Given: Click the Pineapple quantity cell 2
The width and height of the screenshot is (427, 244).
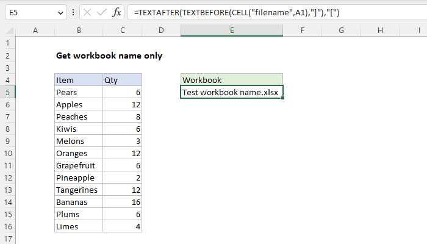Looking at the screenshot, I should coord(122,178).
